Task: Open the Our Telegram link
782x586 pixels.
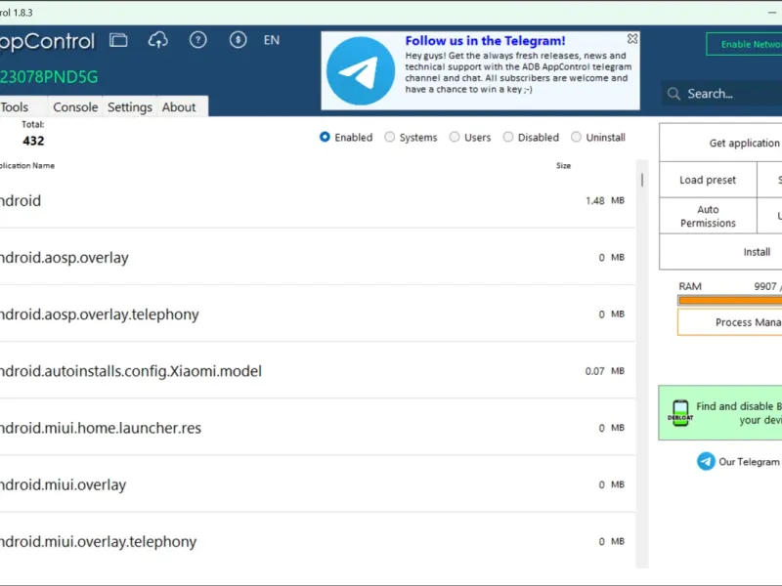Action: [x=738, y=461]
